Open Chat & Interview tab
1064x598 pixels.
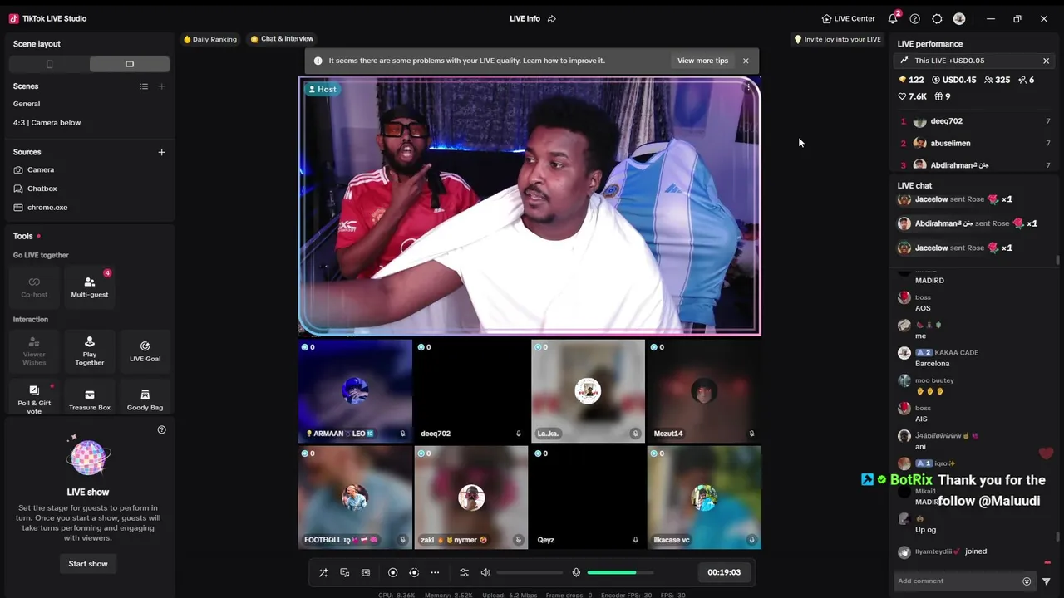(282, 39)
